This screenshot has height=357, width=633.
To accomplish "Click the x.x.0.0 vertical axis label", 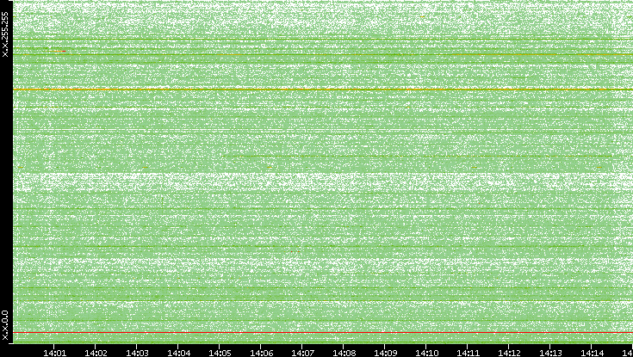I will (x=5, y=325).
